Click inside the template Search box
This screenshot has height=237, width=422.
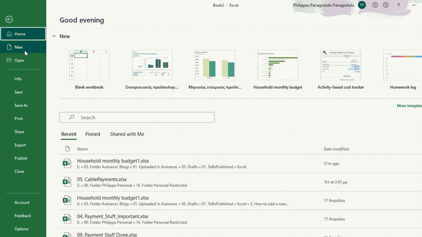coord(137,117)
